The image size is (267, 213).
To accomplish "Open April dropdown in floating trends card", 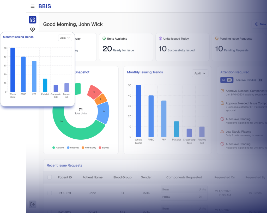I will pyautogui.click(x=65, y=38).
